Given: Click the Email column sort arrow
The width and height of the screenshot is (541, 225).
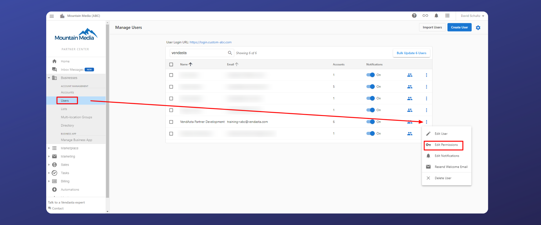Looking at the screenshot, I should click(x=237, y=64).
